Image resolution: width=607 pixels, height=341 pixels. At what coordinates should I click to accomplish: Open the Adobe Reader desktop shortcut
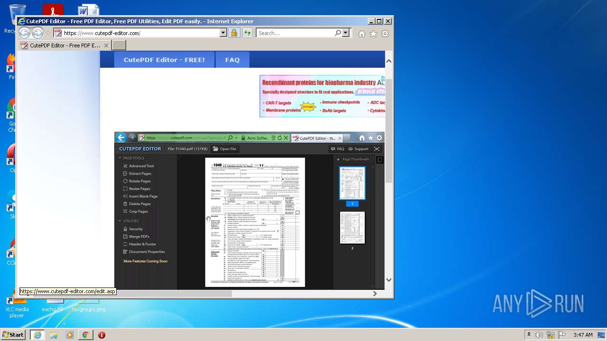coord(53,10)
